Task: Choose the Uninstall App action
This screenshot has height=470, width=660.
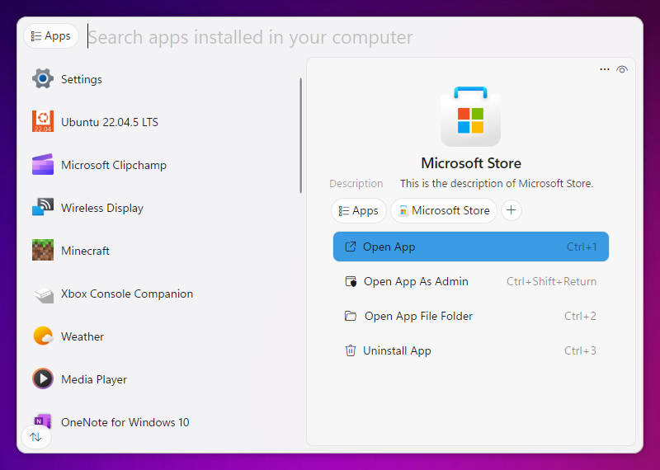Action: [470, 350]
